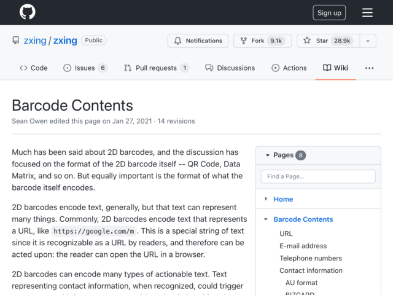
Task: Click the GitHub Octocat logo
Action: coord(28,12)
